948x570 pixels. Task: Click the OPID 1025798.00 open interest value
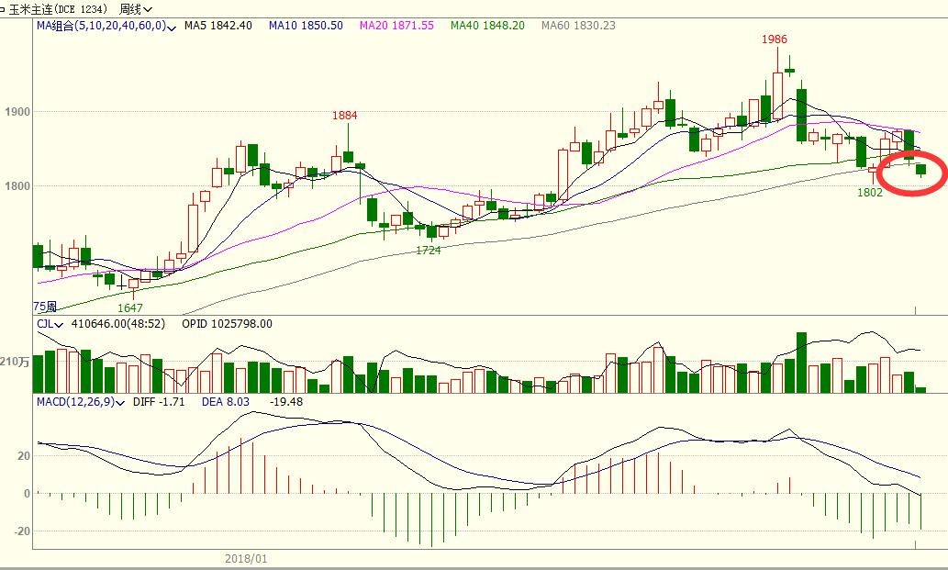tap(227, 324)
